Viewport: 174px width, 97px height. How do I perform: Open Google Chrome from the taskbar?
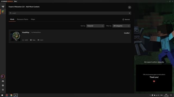point(11,95)
